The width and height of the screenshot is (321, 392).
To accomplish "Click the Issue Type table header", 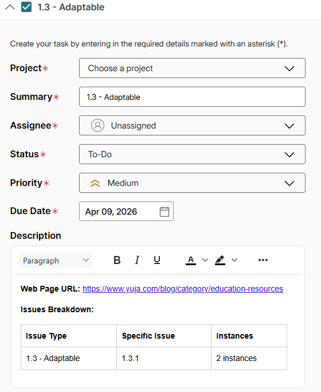I will (69, 336).
